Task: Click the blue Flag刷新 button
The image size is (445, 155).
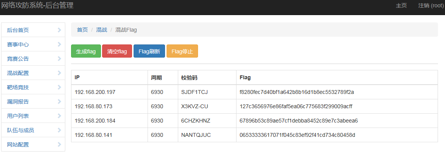Action: [x=149, y=51]
